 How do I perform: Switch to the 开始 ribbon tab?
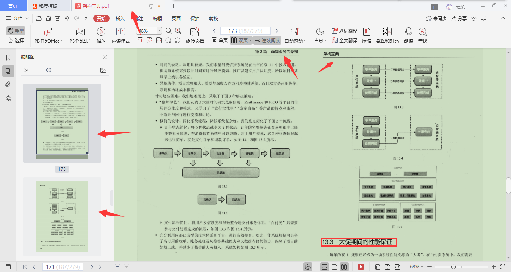[101, 18]
